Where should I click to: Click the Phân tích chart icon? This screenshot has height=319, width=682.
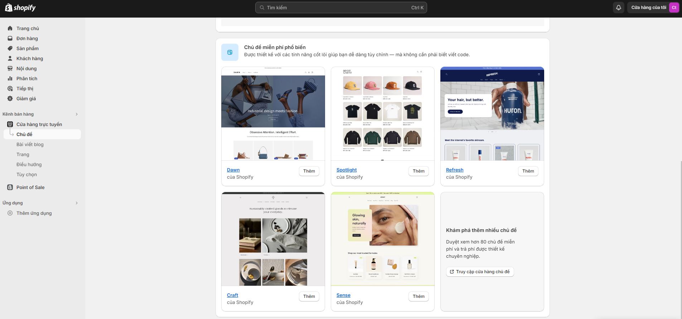pyautogui.click(x=10, y=78)
